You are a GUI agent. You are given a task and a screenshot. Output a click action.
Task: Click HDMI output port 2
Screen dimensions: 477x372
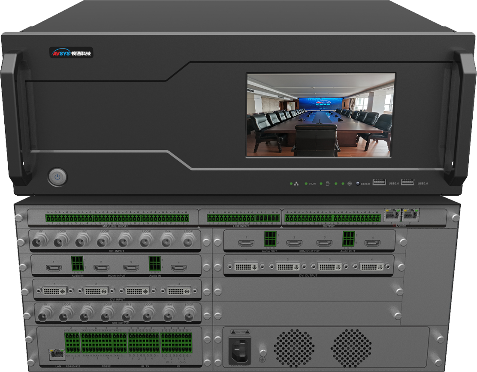[x=294, y=243]
